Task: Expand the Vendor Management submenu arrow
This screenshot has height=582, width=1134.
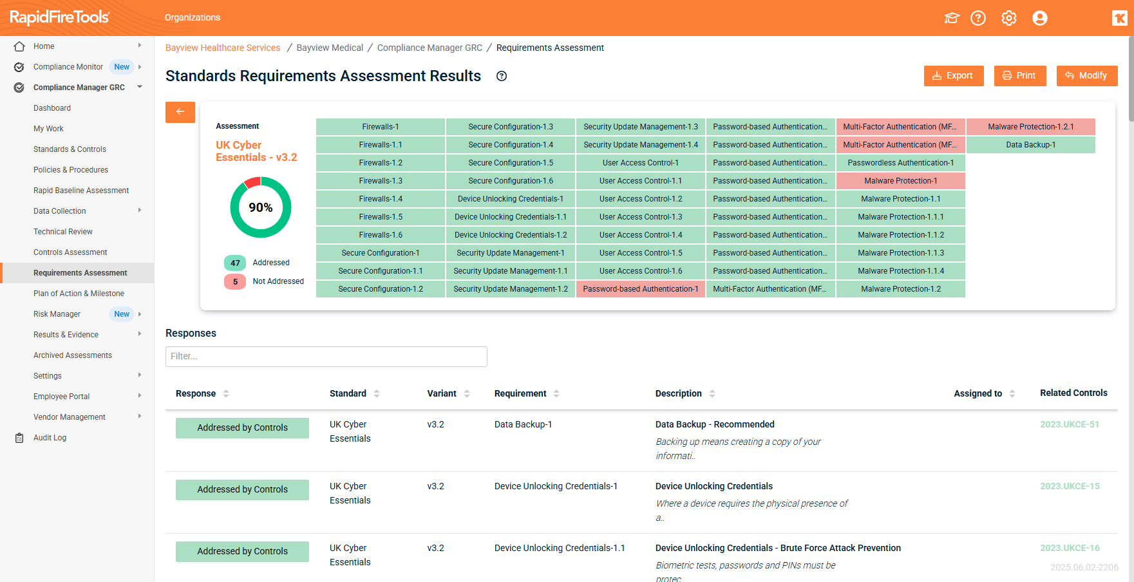Action: [140, 417]
